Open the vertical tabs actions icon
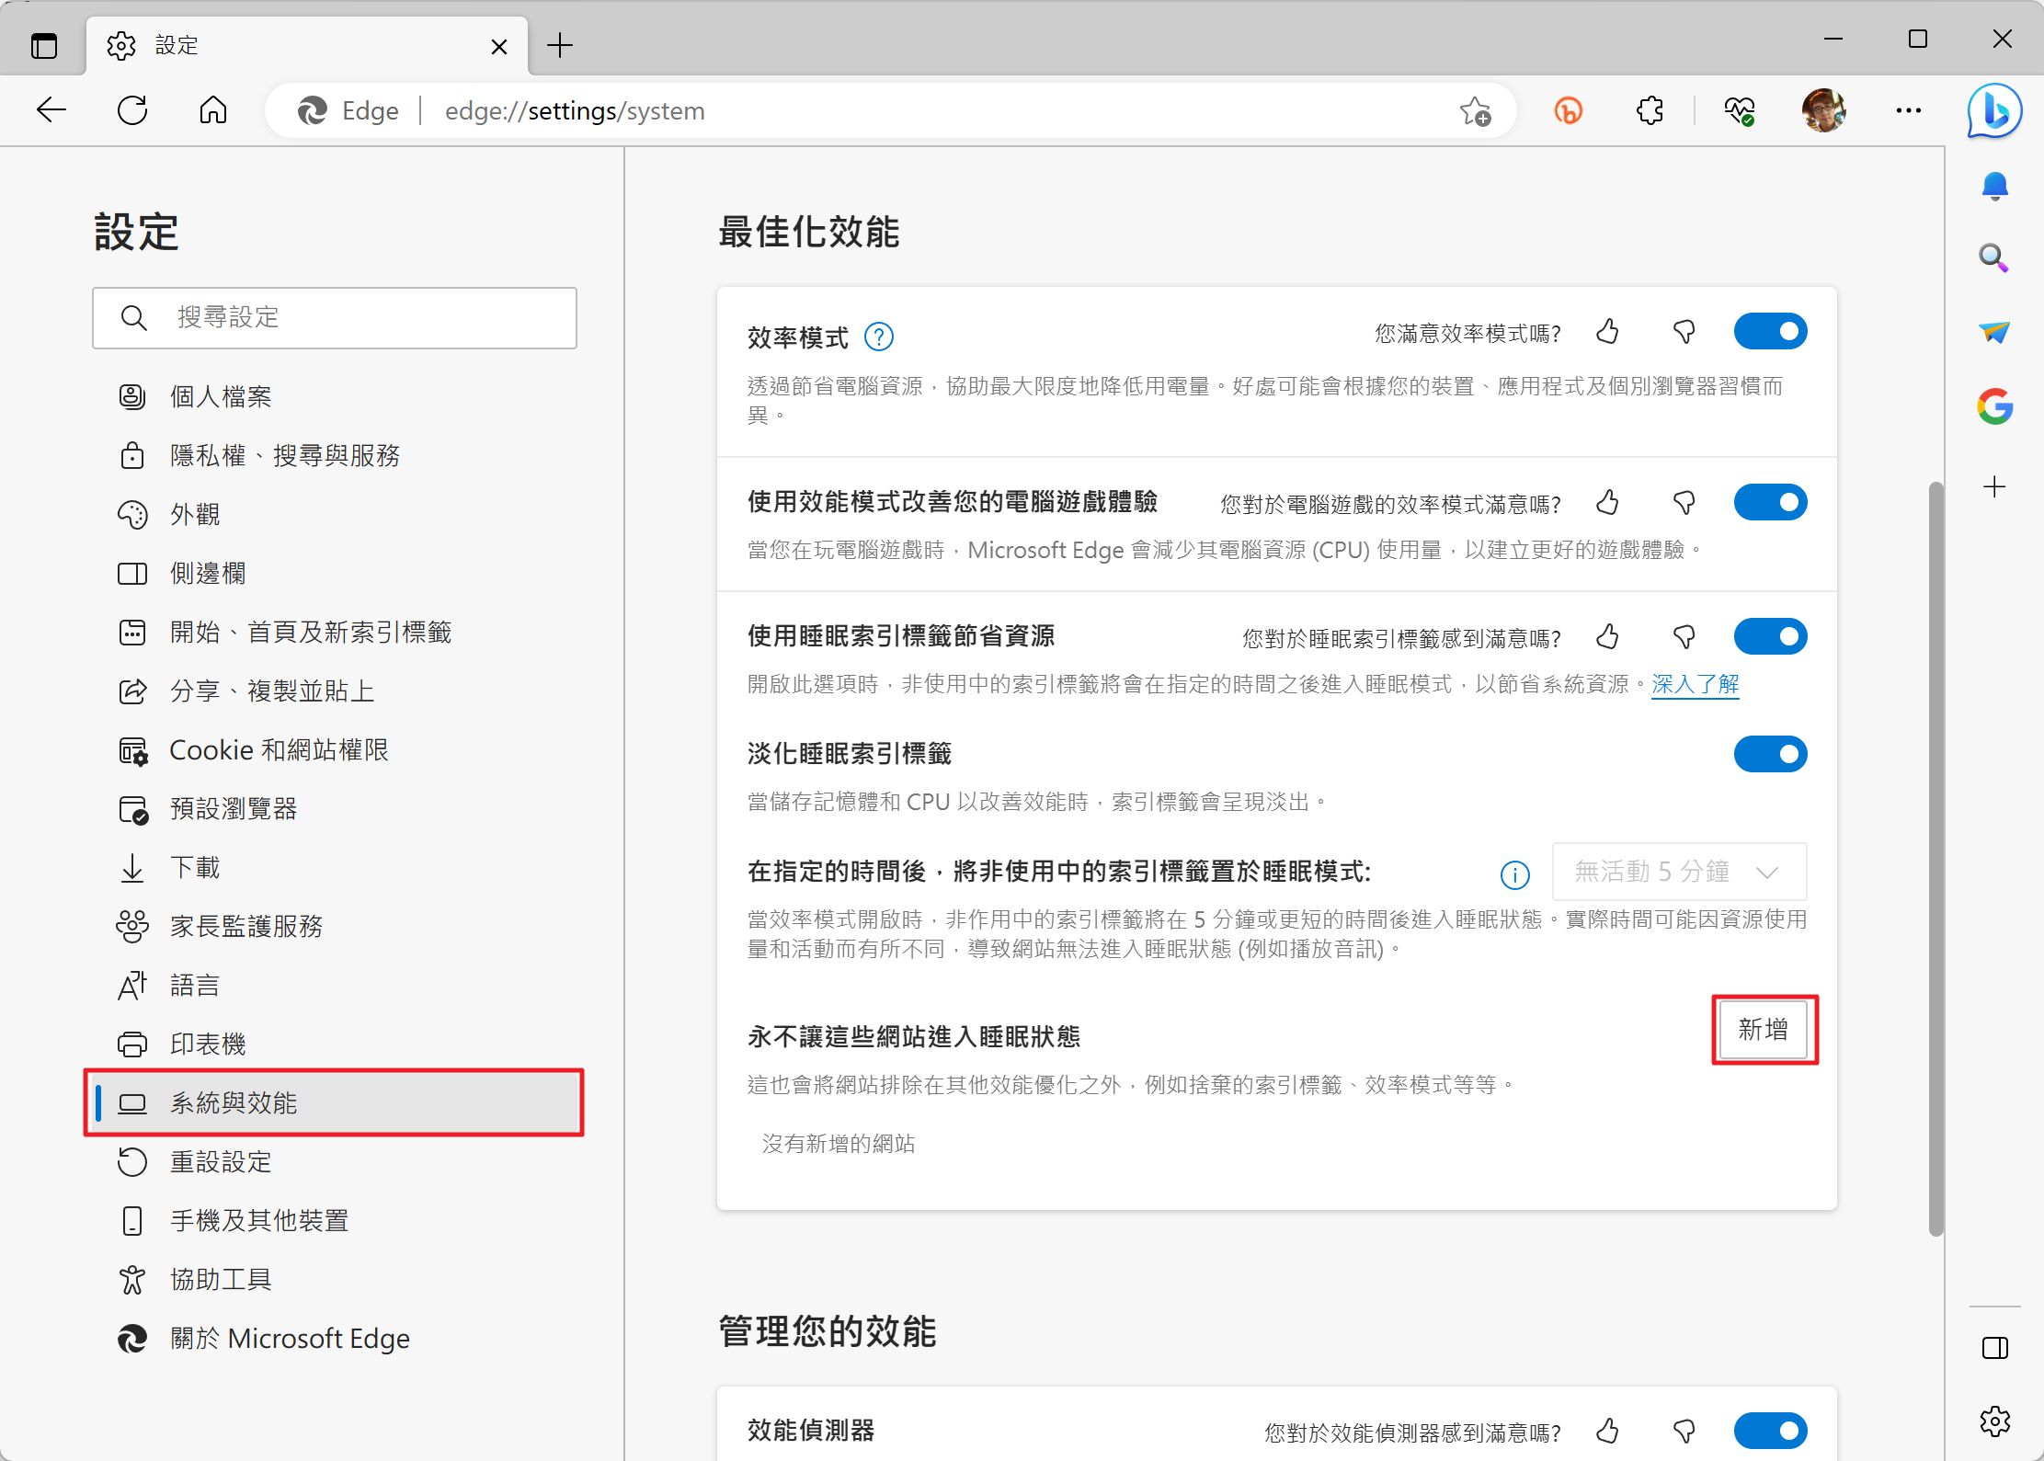 pyautogui.click(x=44, y=45)
